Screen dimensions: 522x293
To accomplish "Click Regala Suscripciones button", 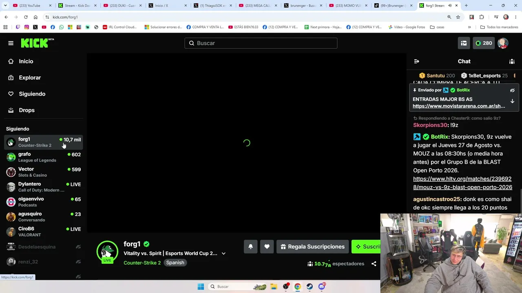I will pos(313,247).
